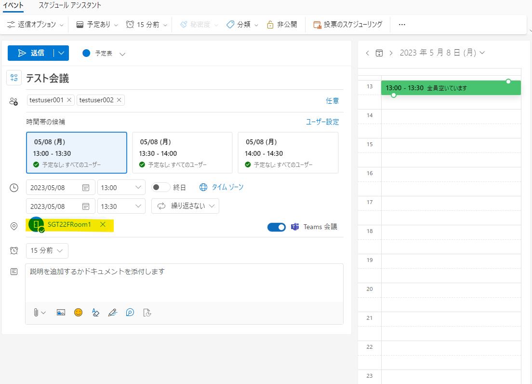Viewport: 532px width, 384px height.
Task: Click the clock time icon
Action: pyautogui.click(x=14, y=188)
